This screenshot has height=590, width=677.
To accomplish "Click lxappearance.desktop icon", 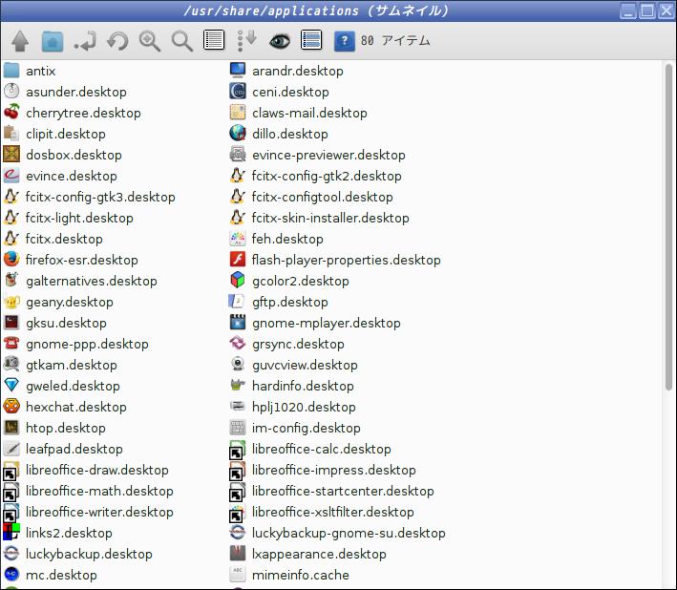I will 238,554.
